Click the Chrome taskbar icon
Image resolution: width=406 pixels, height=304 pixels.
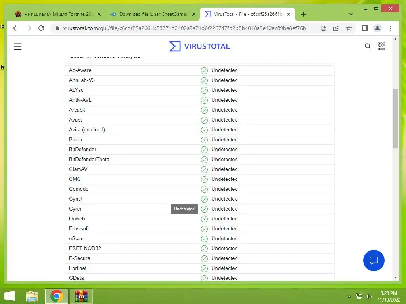click(56, 296)
